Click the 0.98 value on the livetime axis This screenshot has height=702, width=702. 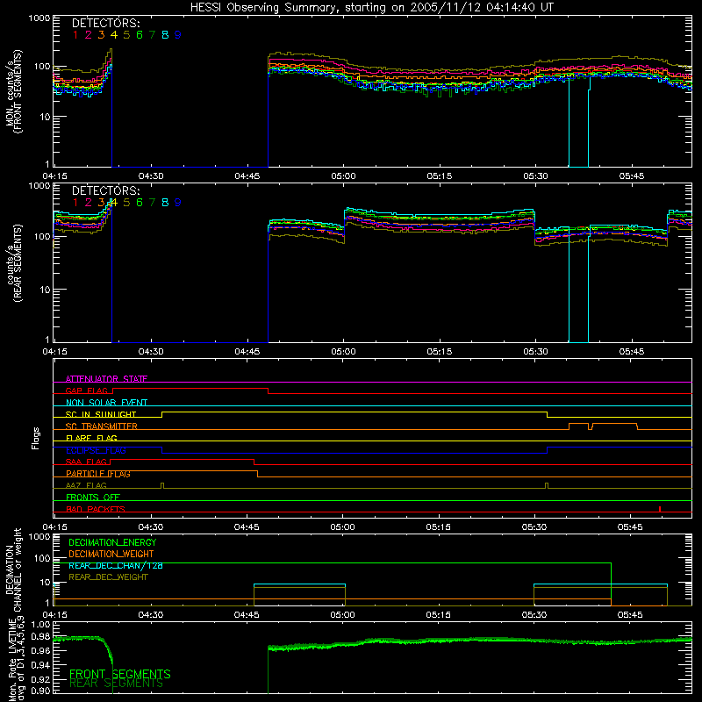pos(41,635)
